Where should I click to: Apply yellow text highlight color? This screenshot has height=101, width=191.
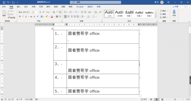(47, 16)
